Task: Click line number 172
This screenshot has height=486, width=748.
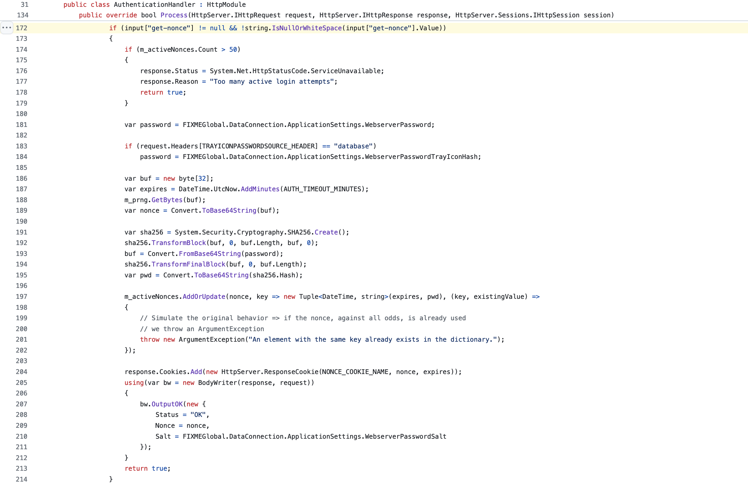Action: [21, 28]
